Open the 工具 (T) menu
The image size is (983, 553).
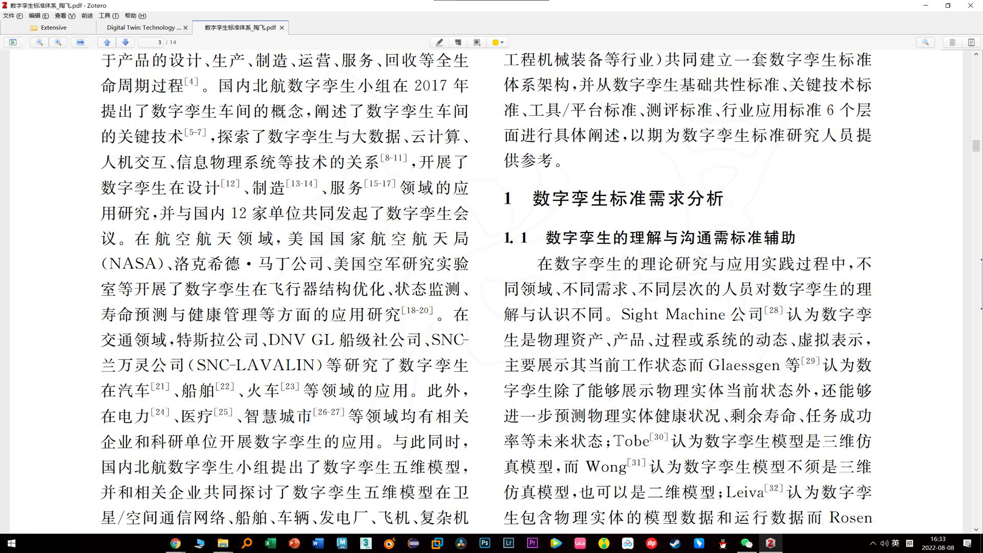pos(109,16)
